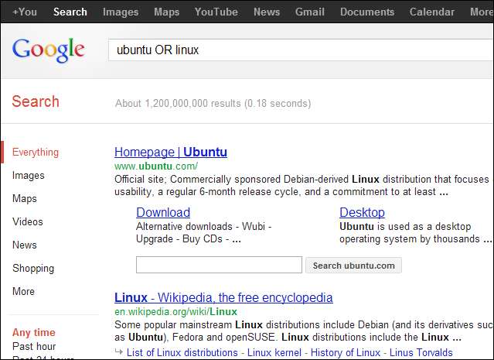This screenshot has width=494, height=360.
Task: Open the Linux Wikipedia result
Action: (223, 297)
